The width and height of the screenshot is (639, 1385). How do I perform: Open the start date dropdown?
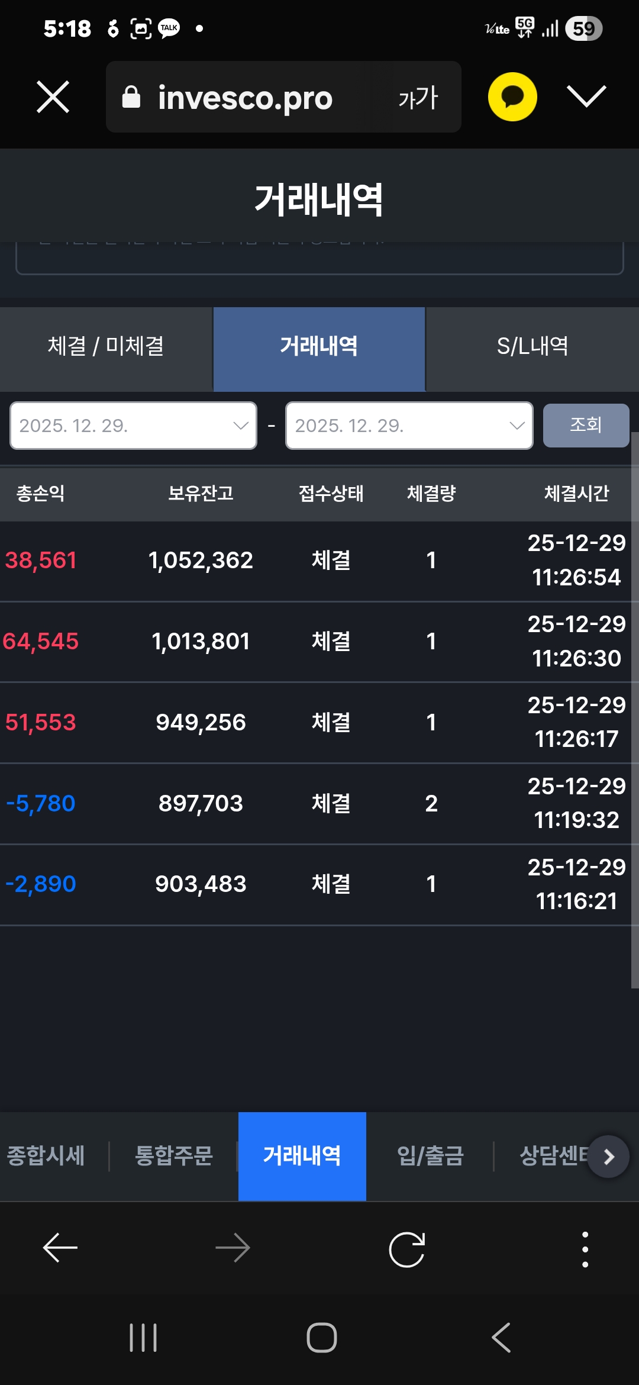tap(134, 426)
